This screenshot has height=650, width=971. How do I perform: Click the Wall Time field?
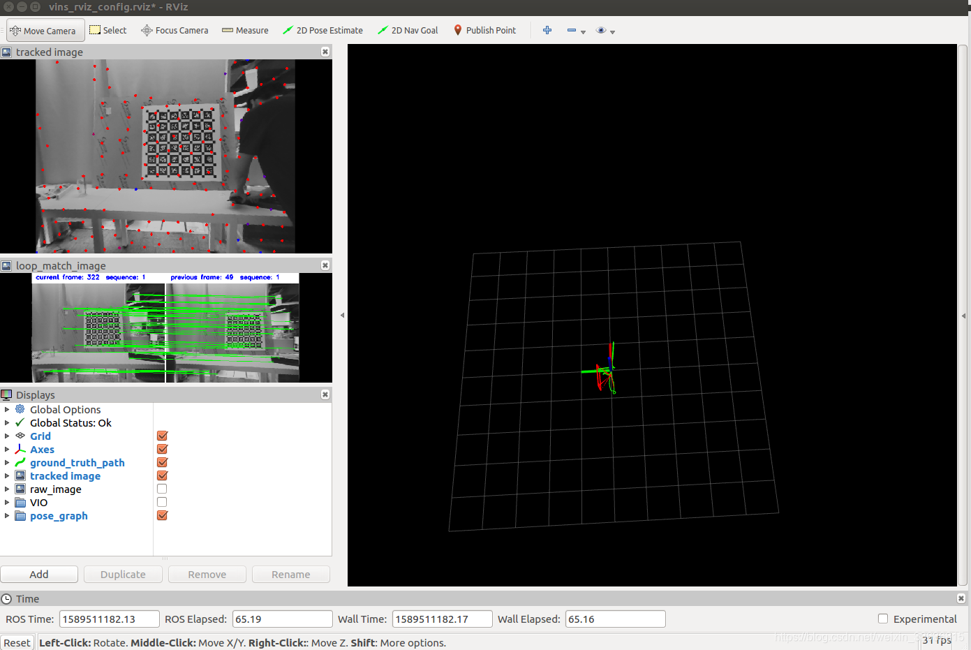(443, 619)
